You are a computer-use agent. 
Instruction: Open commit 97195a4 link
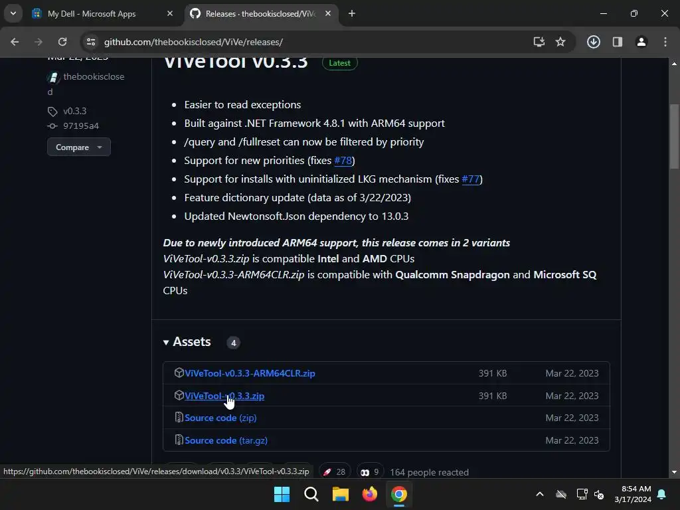click(x=81, y=126)
